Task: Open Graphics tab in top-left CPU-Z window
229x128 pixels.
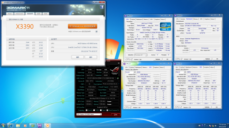Action: click(x=157, y=19)
